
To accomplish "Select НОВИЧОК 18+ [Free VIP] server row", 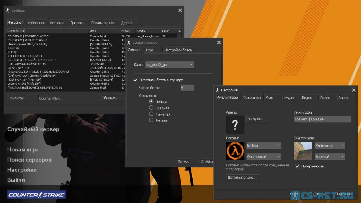I will (x=66, y=80).
